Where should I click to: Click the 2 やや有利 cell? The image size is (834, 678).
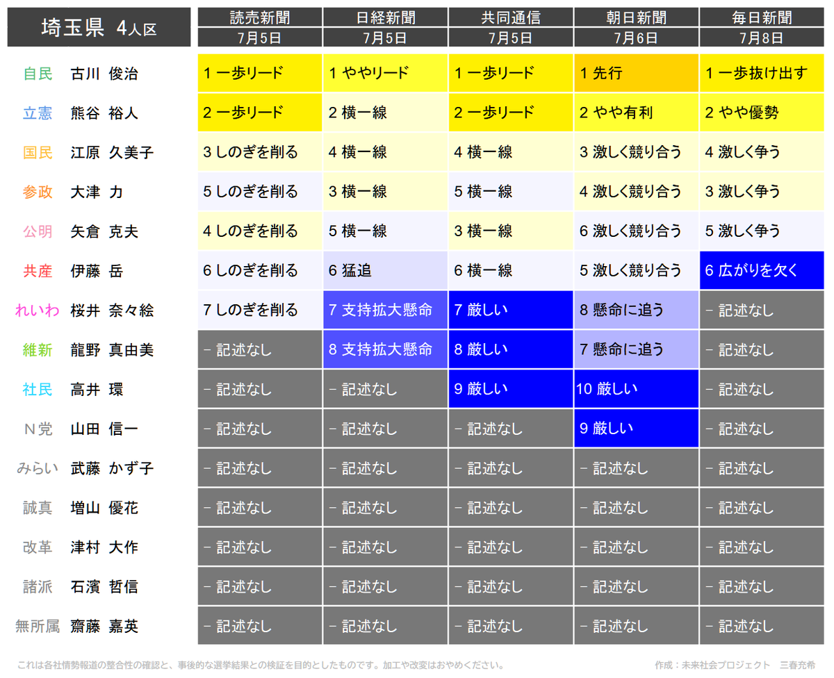coord(637,113)
